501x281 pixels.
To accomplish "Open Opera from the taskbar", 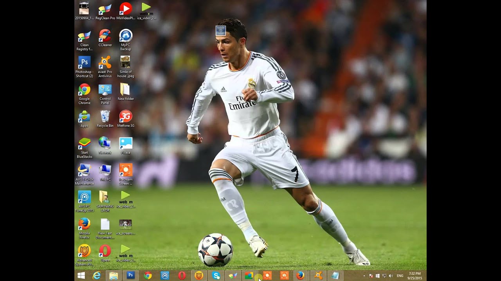I will tap(182, 276).
